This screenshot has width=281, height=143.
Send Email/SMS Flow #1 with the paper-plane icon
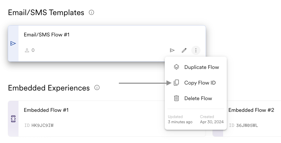[x=172, y=50]
